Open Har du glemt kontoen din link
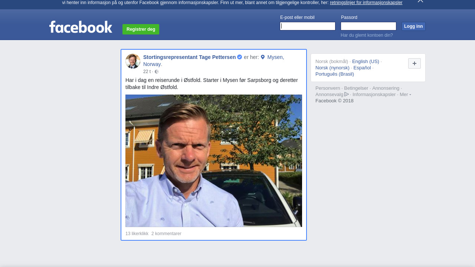 367,35
